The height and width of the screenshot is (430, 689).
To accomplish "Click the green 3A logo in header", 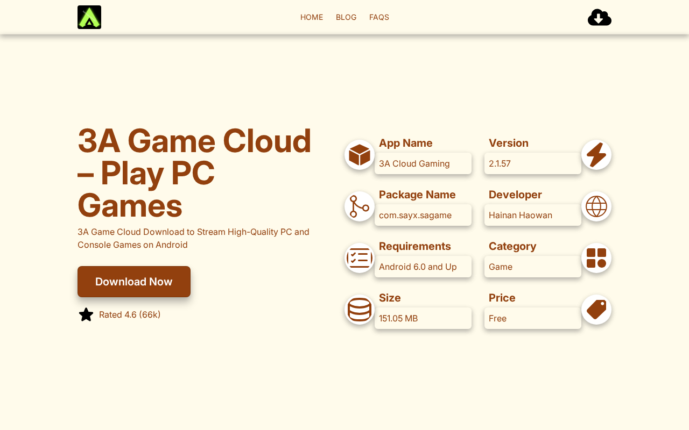I will [x=89, y=17].
